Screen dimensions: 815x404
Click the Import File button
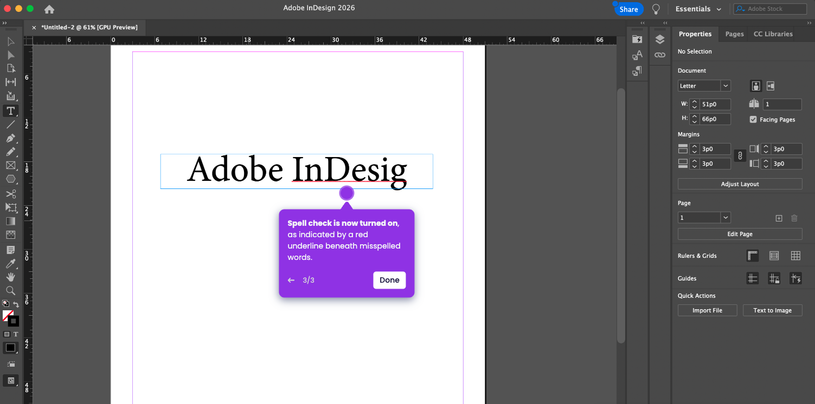[707, 310]
